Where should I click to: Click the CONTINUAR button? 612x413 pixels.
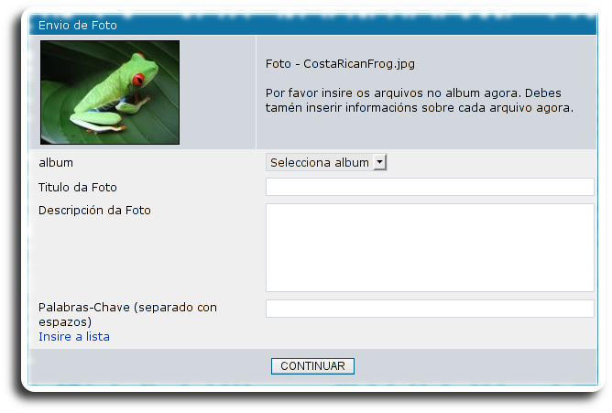pyautogui.click(x=312, y=366)
